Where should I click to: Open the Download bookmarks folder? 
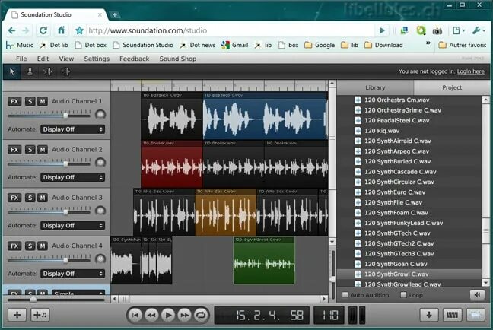click(383, 45)
